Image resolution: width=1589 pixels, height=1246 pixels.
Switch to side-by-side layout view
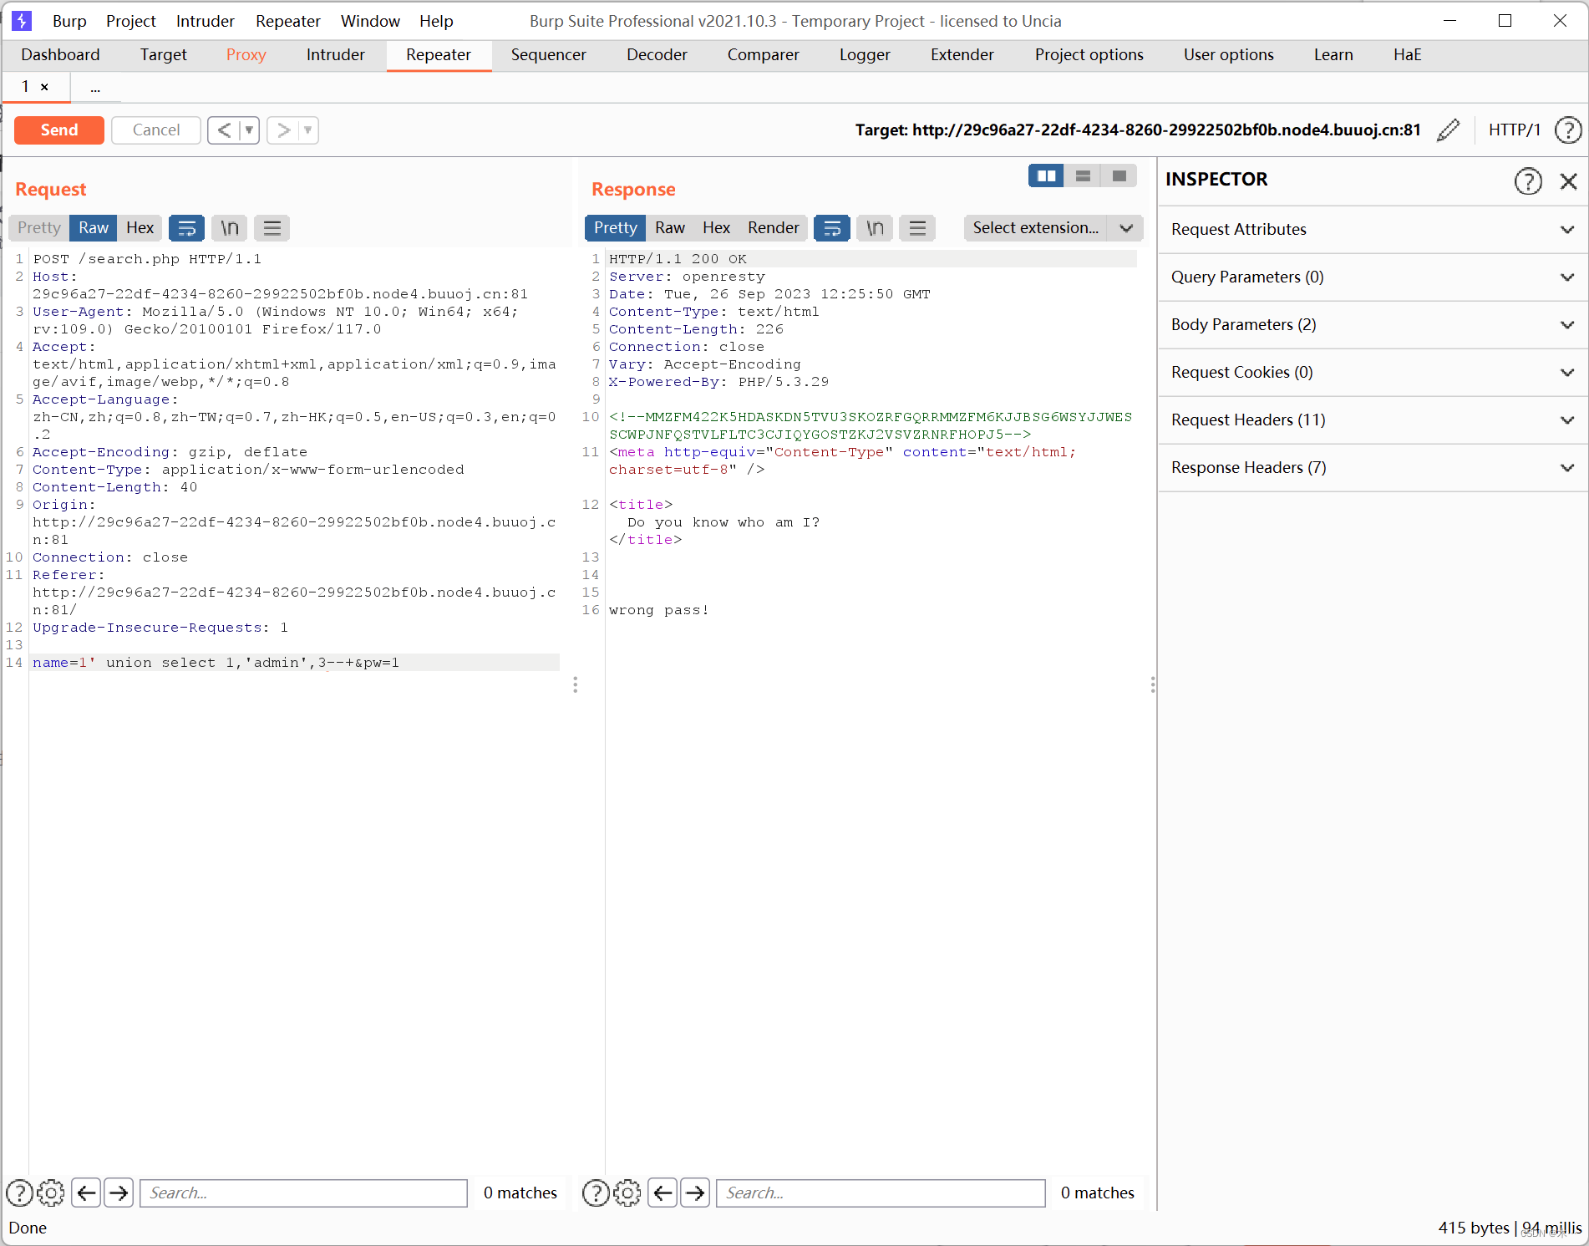point(1046,175)
